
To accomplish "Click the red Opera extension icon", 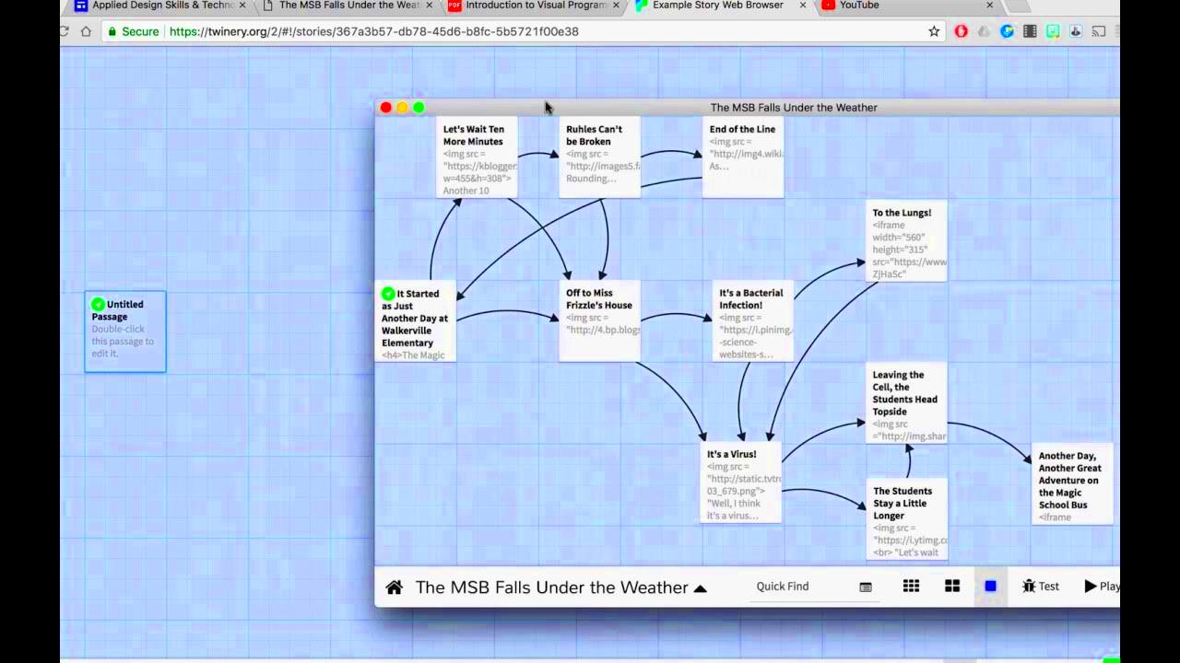I will [x=961, y=31].
